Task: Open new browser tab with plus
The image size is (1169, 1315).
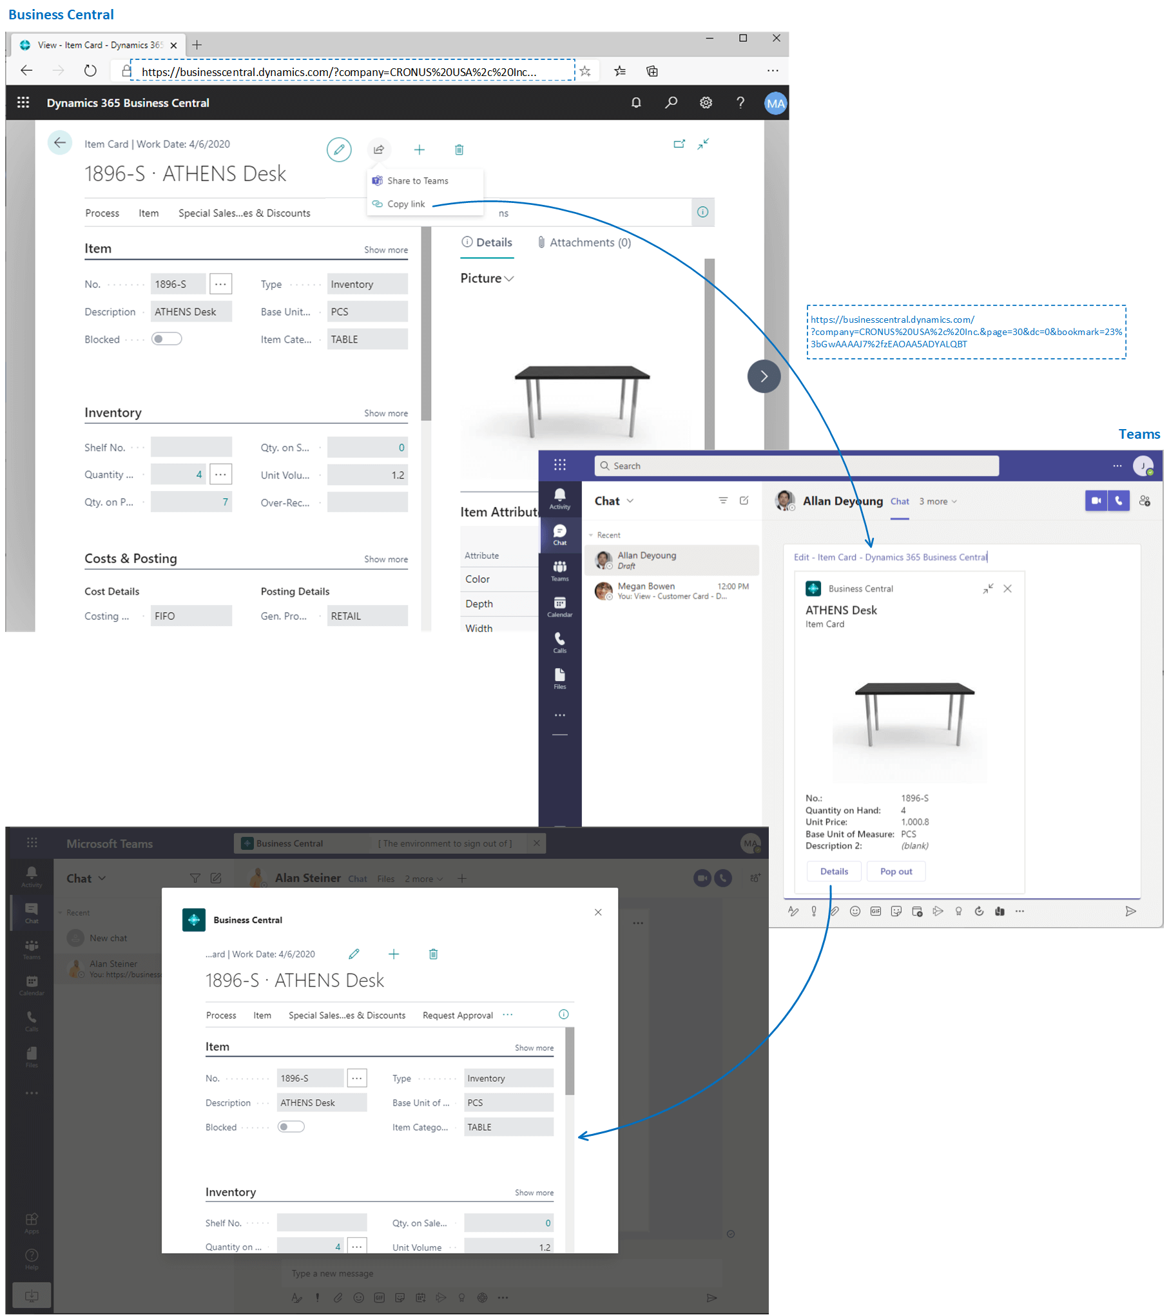Action: (197, 44)
